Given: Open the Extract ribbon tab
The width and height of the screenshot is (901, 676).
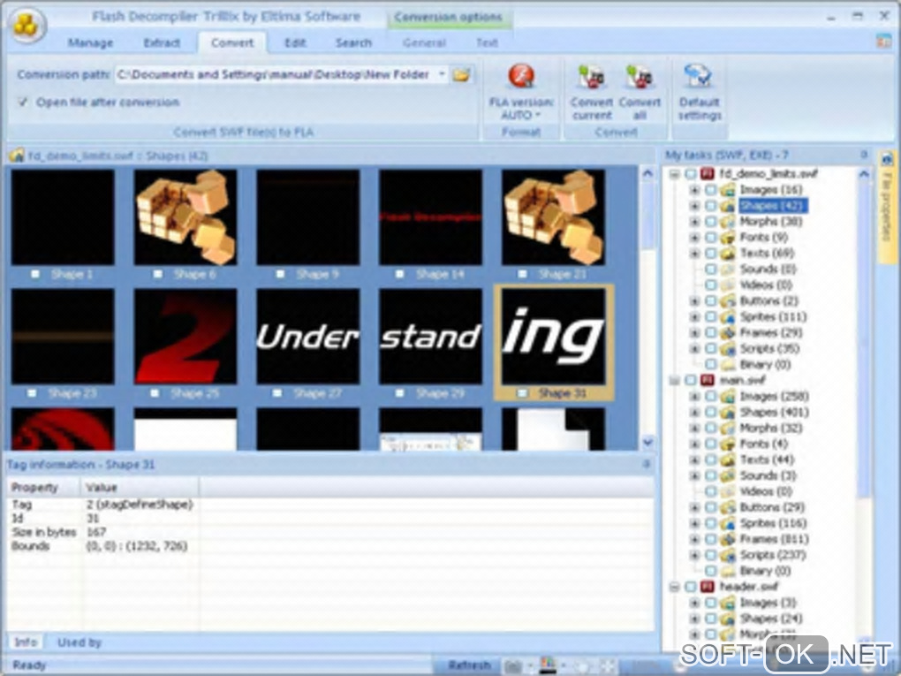Looking at the screenshot, I should click(x=162, y=42).
